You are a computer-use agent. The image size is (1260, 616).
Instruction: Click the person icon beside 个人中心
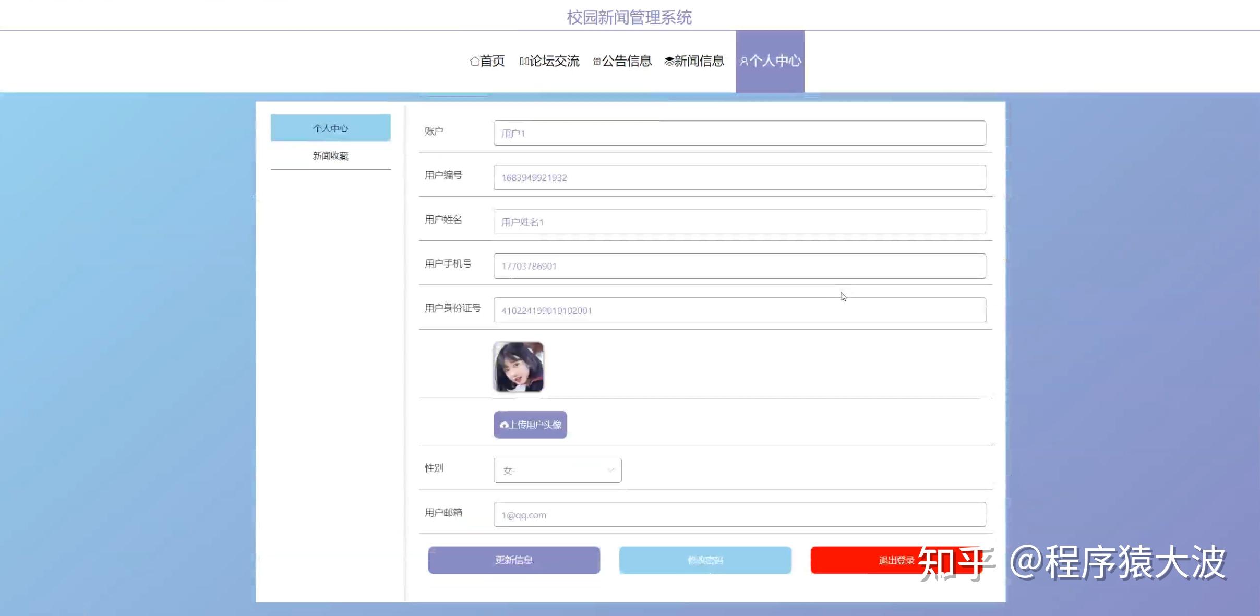tap(744, 62)
